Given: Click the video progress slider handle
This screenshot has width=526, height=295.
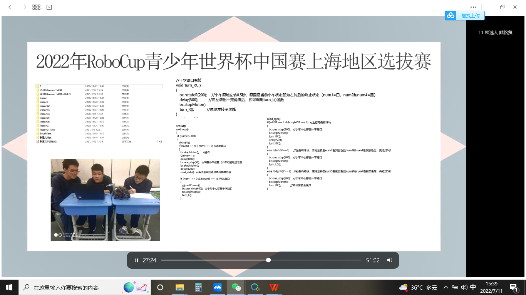Looking at the screenshot, I should click(x=268, y=260).
